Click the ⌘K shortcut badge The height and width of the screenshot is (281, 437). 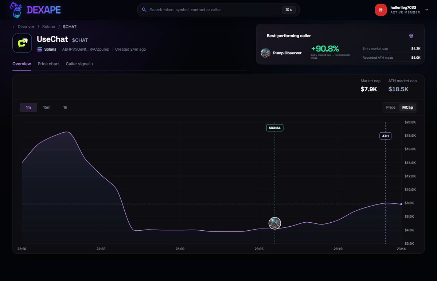point(289,10)
